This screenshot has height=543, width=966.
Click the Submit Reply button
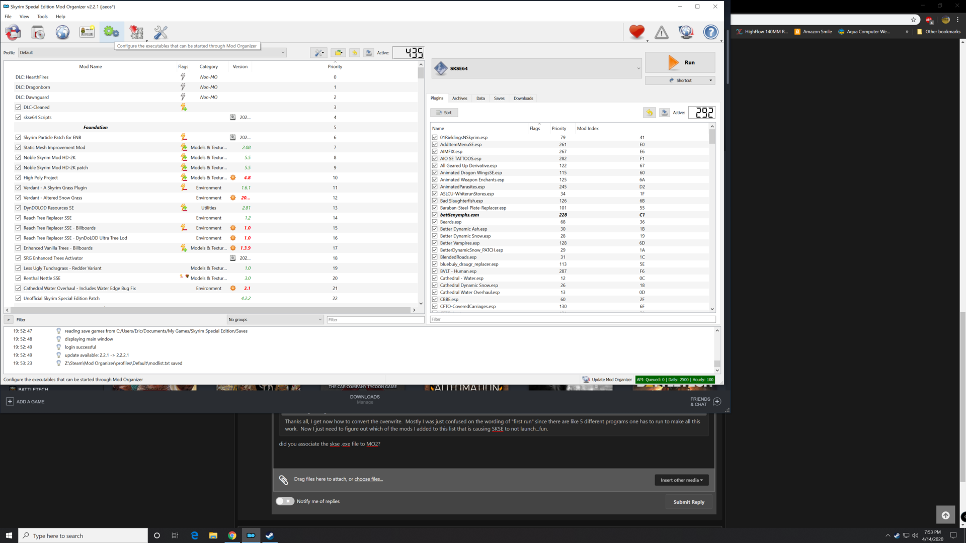[689, 502]
